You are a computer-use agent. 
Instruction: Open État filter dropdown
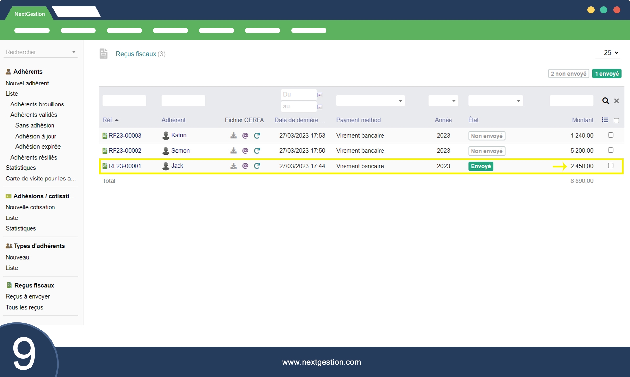point(495,101)
